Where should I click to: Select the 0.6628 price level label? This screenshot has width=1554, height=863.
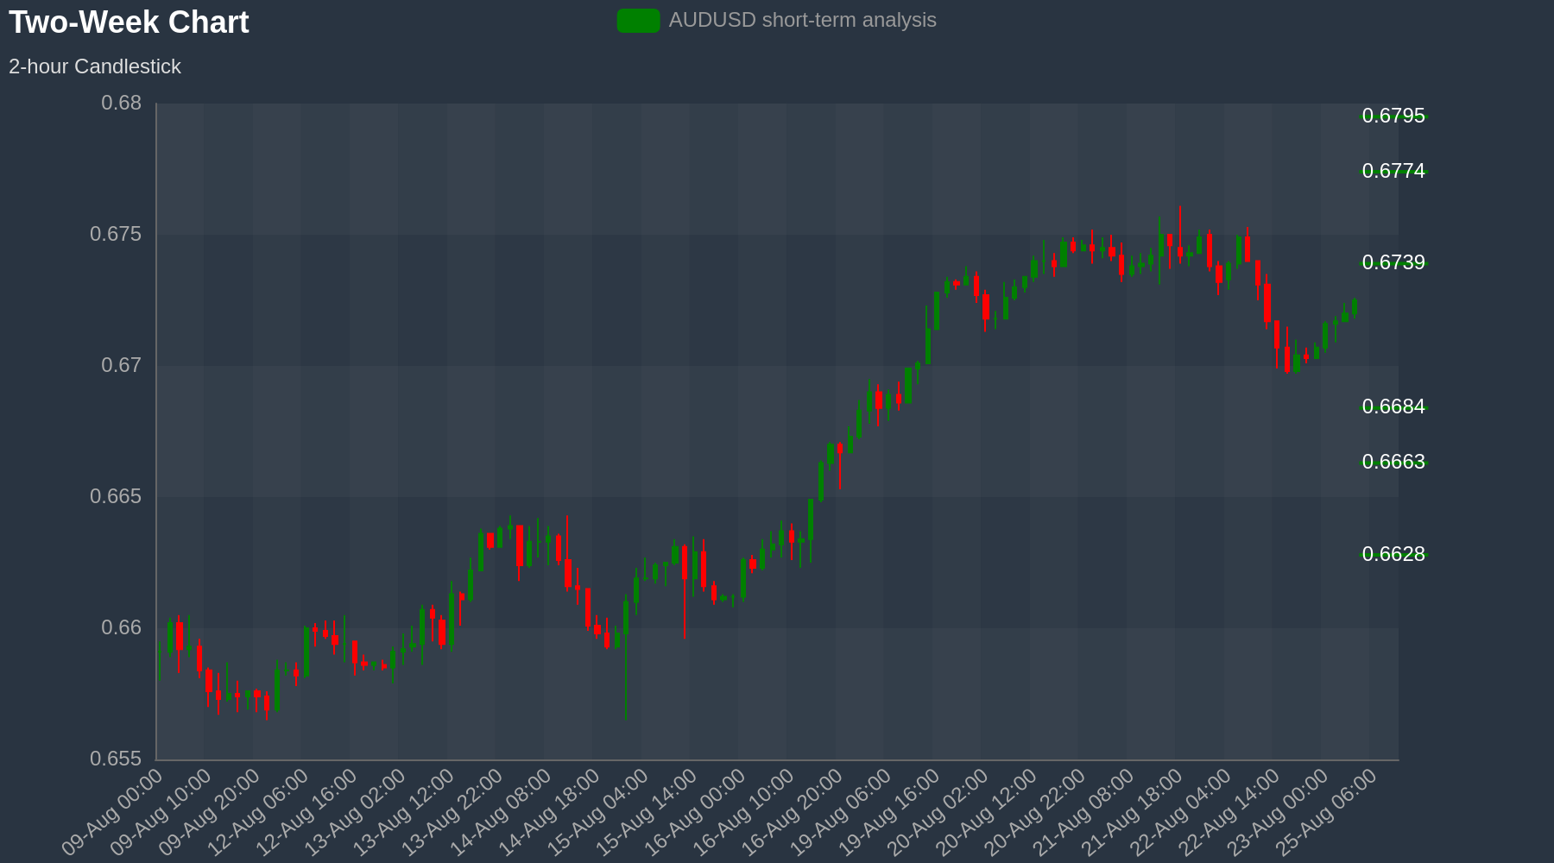1393,554
